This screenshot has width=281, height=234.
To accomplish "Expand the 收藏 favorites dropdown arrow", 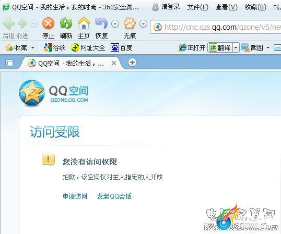I will point(32,48).
